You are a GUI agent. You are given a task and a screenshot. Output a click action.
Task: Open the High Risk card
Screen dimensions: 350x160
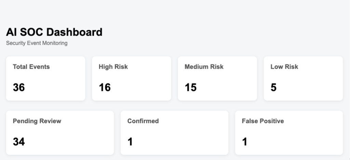tap(132, 78)
